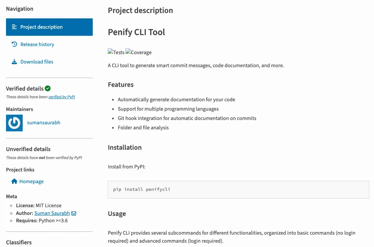
Task: Open the Suman Saurabh author link
Action: click(52, 213)
